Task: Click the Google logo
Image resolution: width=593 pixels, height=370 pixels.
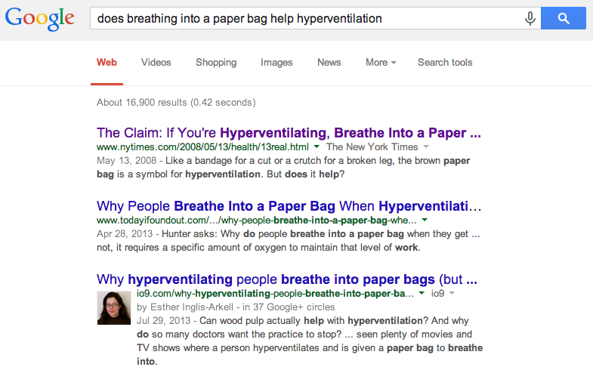Action: click(40, 19)
